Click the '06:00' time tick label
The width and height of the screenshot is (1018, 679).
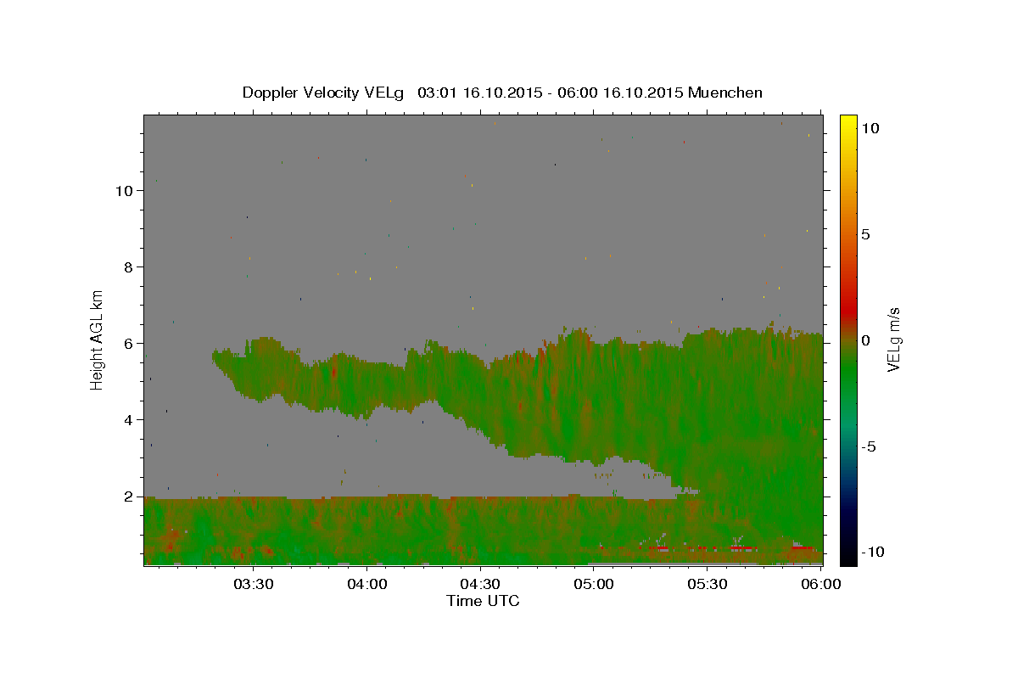click(x=820, y=585)
